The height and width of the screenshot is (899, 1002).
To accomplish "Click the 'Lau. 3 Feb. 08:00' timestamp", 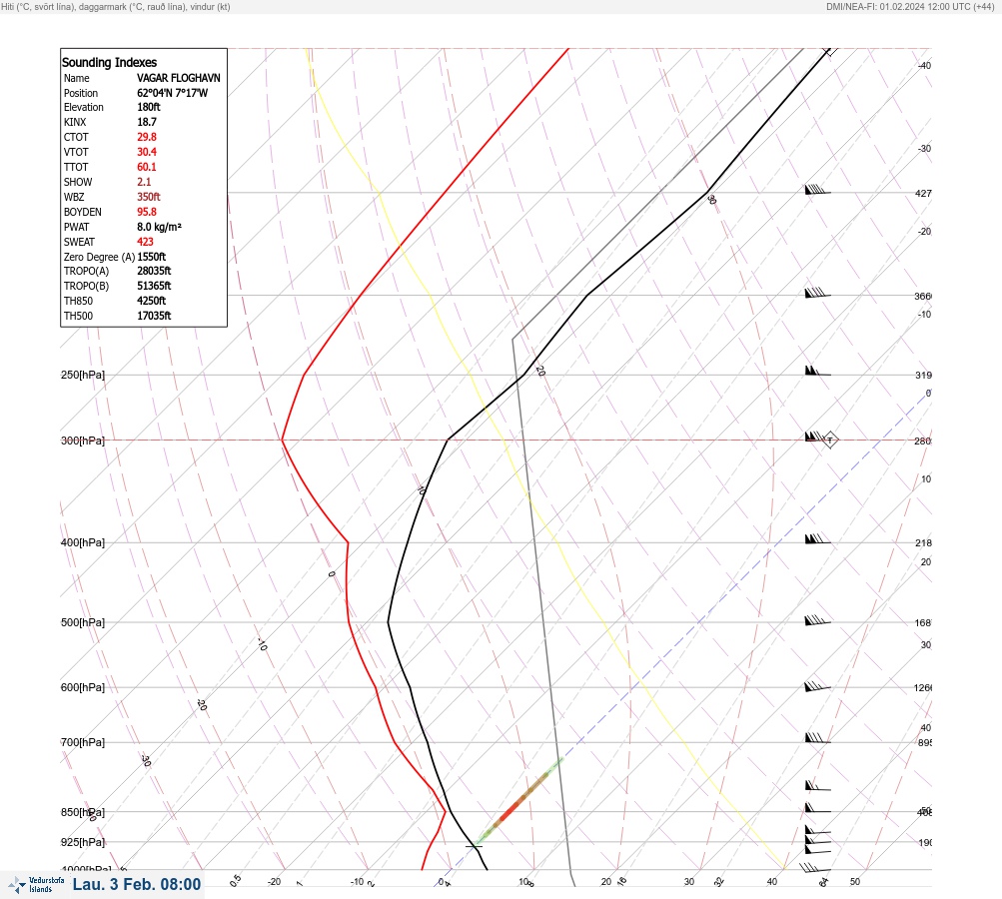I will (x=137, y=884).
